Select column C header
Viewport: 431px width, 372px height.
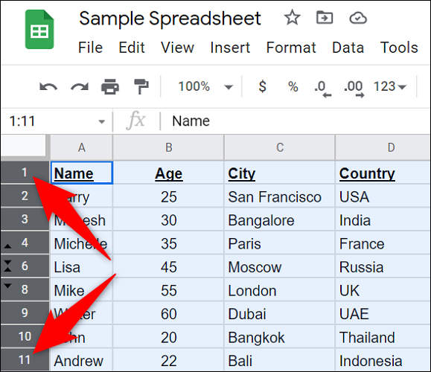(280, 147)
